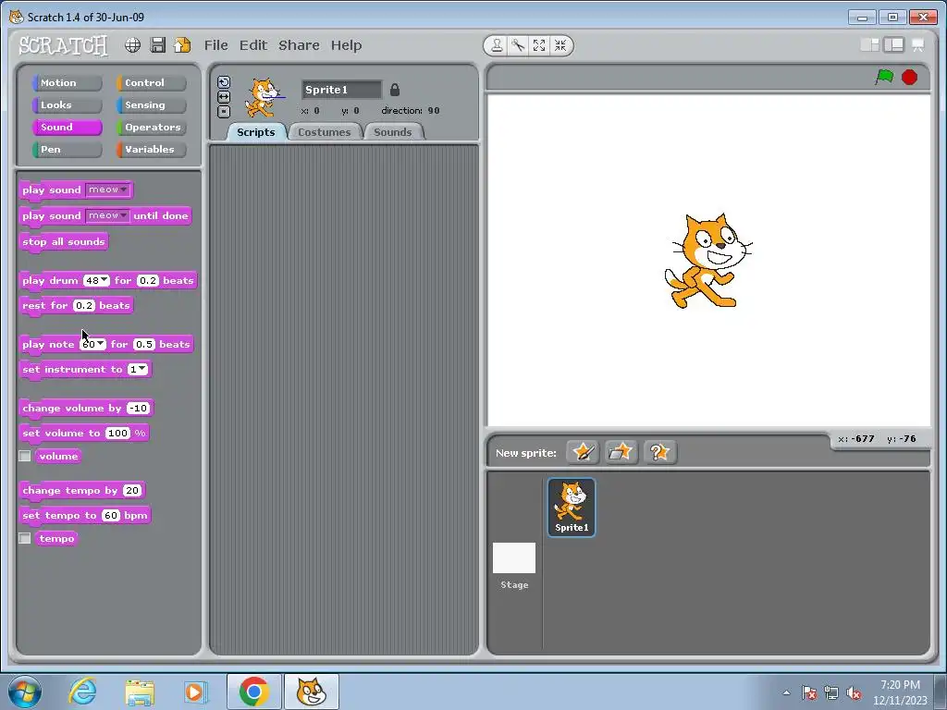Click the Sprite1 name input field
The image size is (947, 710).
click(x=342, y=90)
